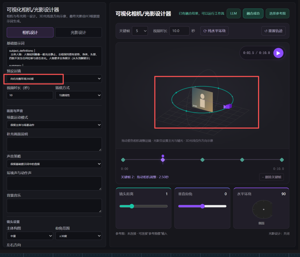This screenshot has width=300, height=257.
Task: Expand the 关键帧 count dropdown
Action: 140,31
